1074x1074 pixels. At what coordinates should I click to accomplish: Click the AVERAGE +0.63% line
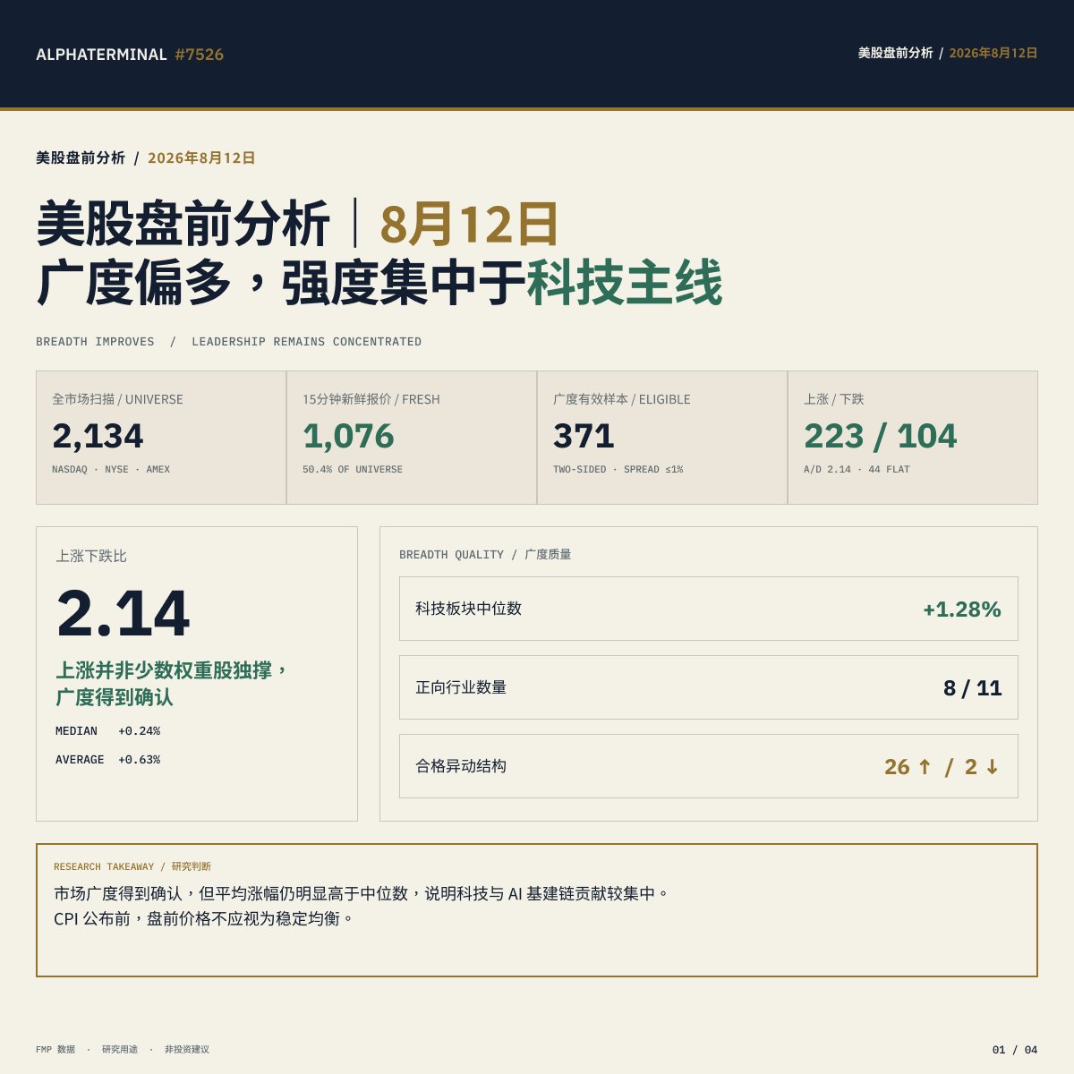click(107, 760)
